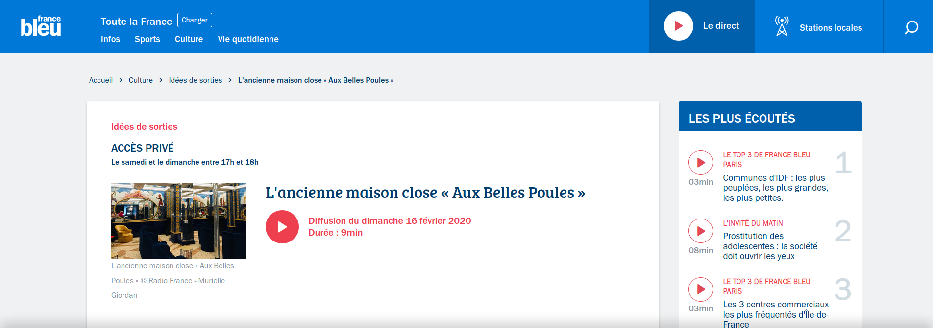Play the 3 centres commerciaux segment
934x328 pixels.
[x=701, y=289]
